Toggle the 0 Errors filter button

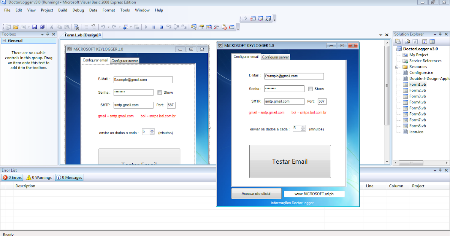(x=12, y=178)
